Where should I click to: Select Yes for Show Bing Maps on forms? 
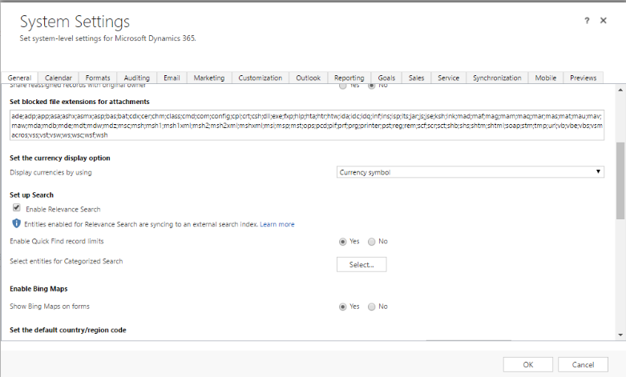(342, 307)
